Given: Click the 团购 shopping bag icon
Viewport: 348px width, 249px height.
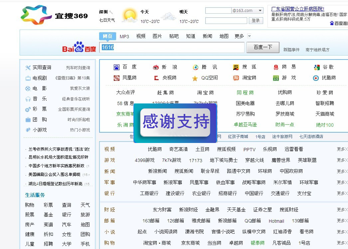Looking at the screenshot, I should coord(28,120).
